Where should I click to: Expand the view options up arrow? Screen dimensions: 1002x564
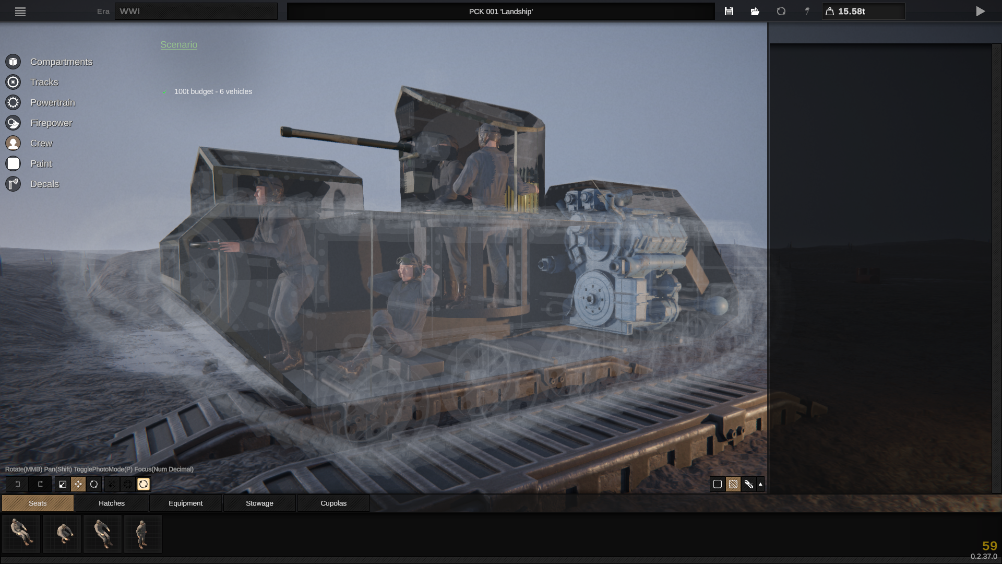click(760, 484)
